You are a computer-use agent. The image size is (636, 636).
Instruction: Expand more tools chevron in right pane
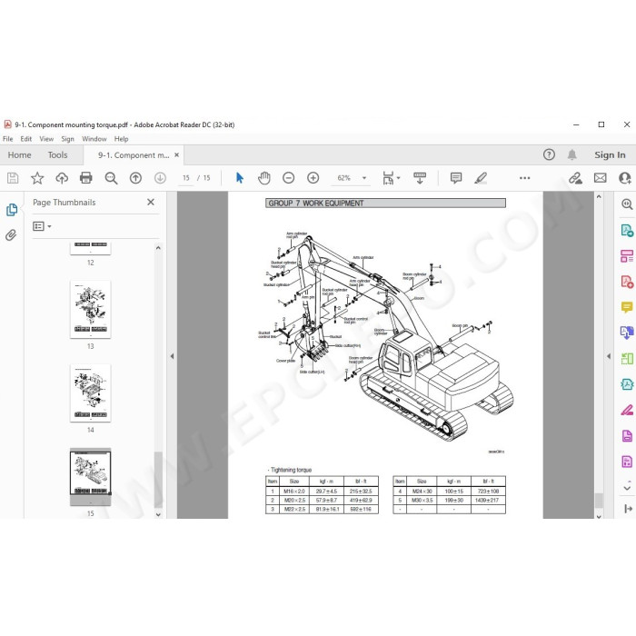(x=627, y=487)
